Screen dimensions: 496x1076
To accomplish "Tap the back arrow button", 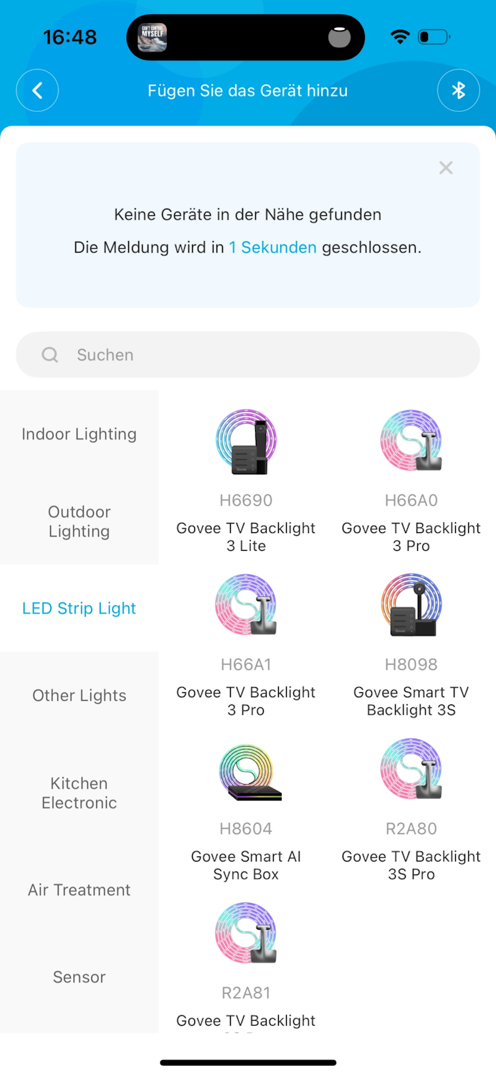I will [37, 90].
